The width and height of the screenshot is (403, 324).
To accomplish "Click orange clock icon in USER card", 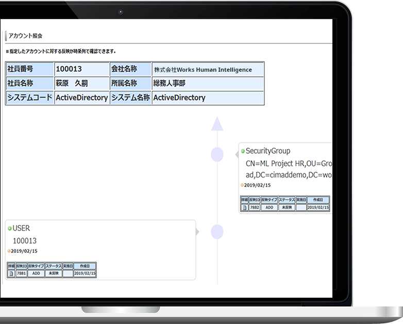I will [x=9, y=251].
